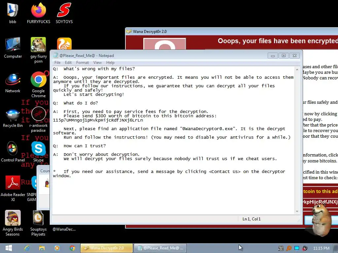
Task: Switch to @Please_Read_Me@ taskbar button
Action: [x=160, y=248]
